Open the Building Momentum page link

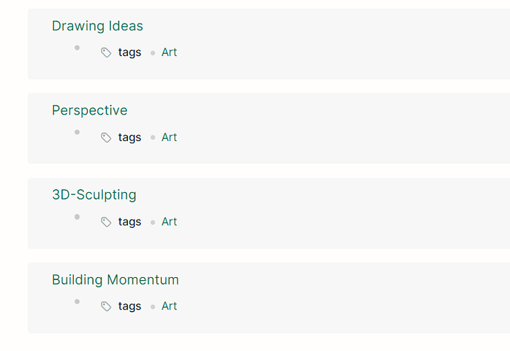click(x=115, y=280)
